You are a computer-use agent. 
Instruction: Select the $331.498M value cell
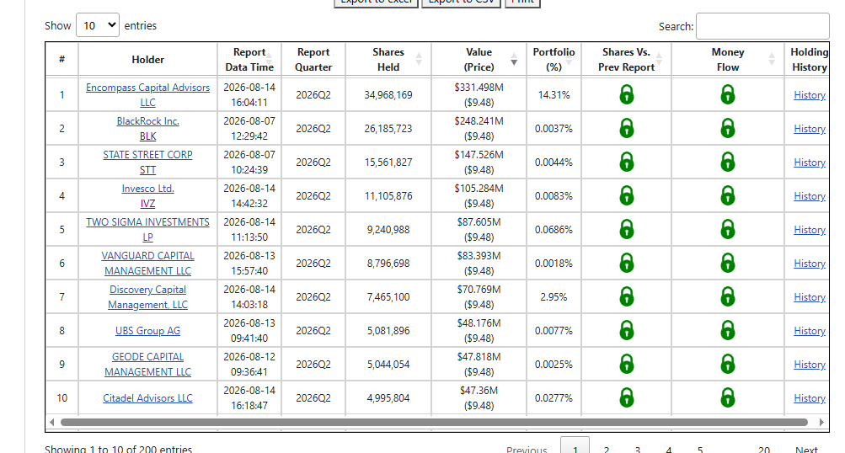click(x=479, y=95)
